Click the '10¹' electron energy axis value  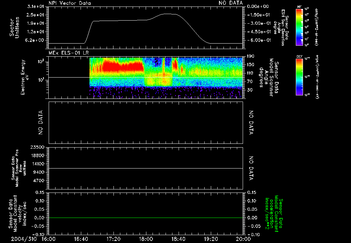(41, 80)
